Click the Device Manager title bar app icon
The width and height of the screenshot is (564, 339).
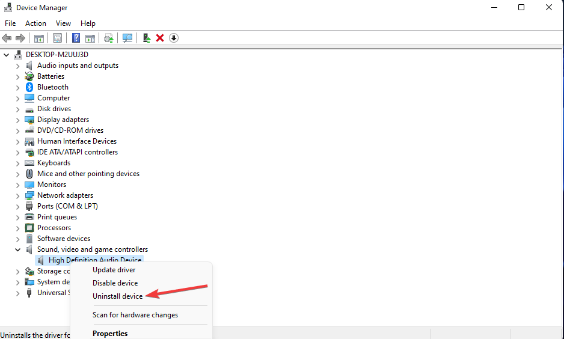(x=8, y=8)
